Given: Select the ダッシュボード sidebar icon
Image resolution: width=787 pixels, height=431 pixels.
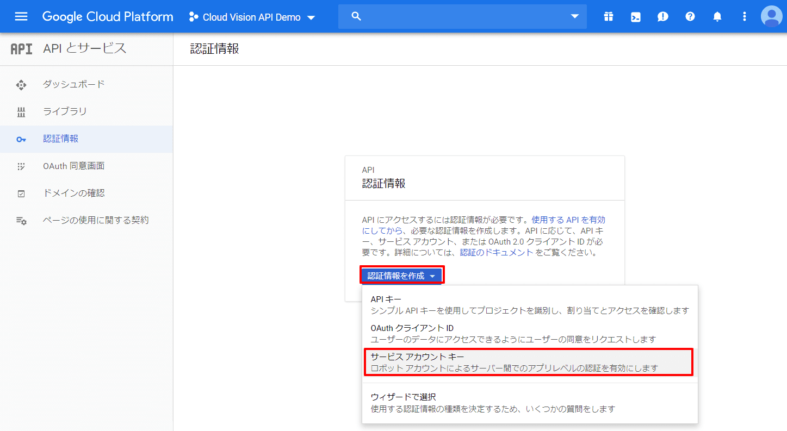Looking at the screenshot, I should (x=21, y=84).
